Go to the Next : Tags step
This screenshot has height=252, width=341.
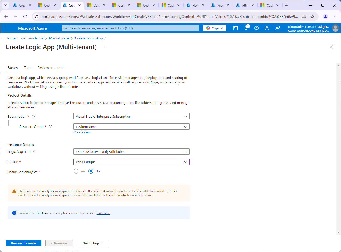[x=92, y=243]
